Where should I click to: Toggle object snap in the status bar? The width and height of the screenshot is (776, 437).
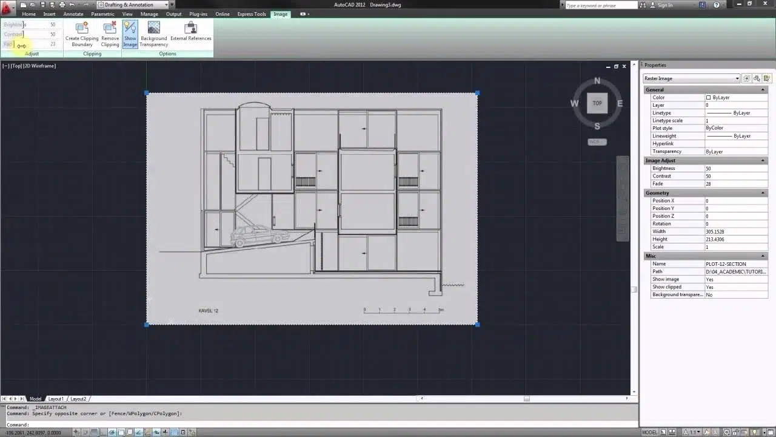pyautogui.click(x=120, y=433)
